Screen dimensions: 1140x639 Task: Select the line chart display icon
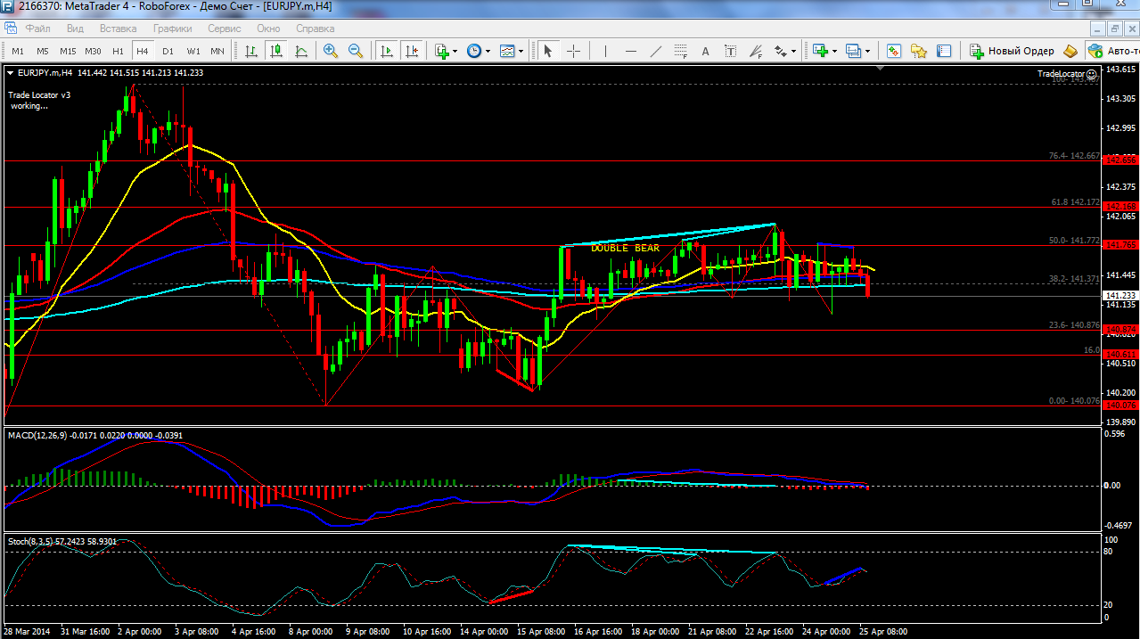coord(302,51)
